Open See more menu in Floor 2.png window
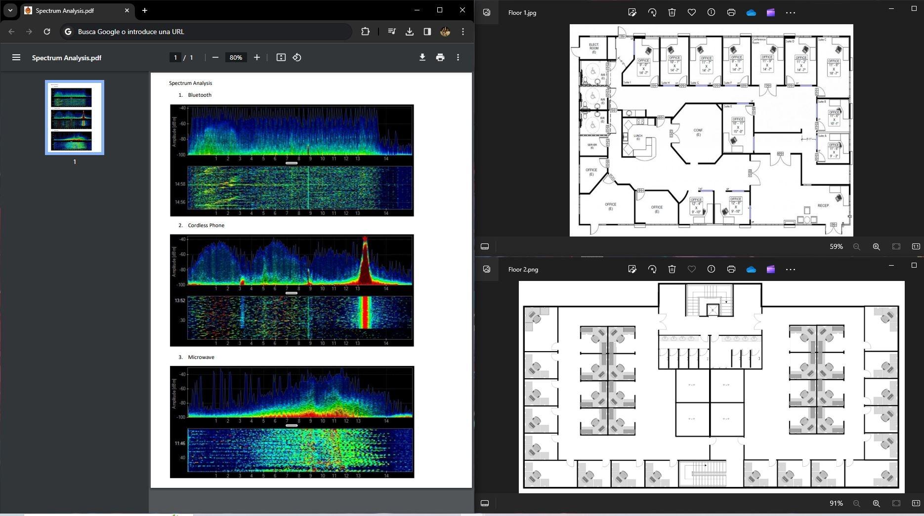 pyautogui.click(x=791, y=269)
